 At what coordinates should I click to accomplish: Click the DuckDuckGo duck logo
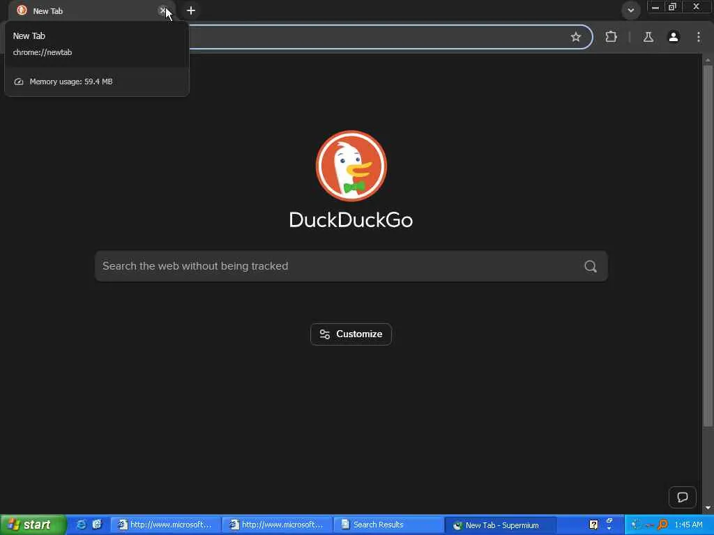tap(351, 166)
